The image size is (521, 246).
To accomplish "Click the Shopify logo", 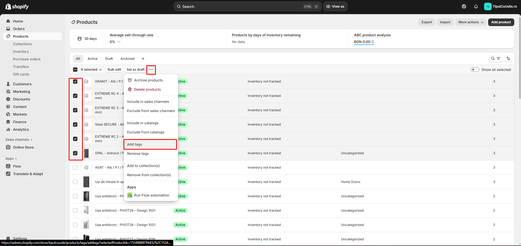I will coord(17,6).
